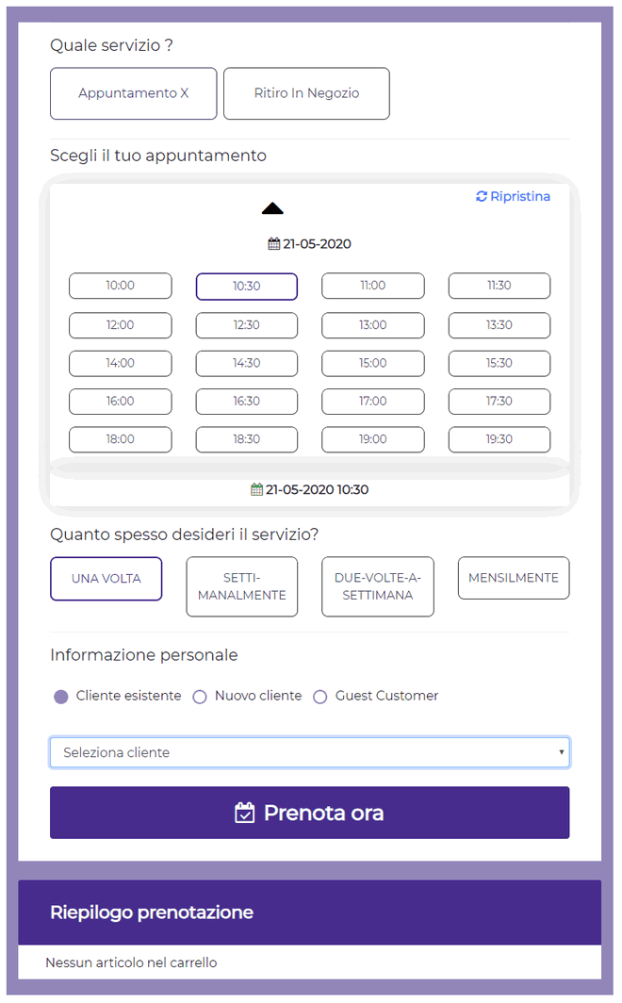Select Cliente esistente radio button
Screen dimensions: 622x1003
coord(61,697)
